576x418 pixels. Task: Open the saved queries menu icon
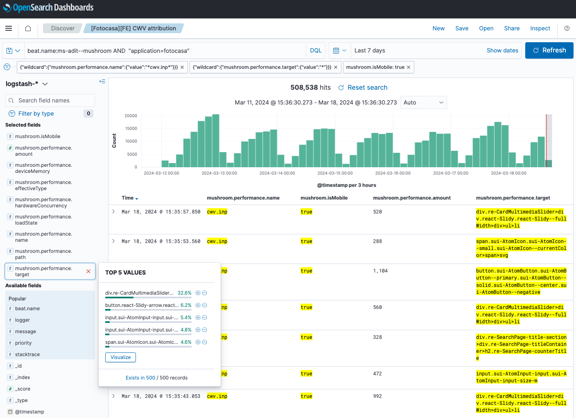(13, 50)
